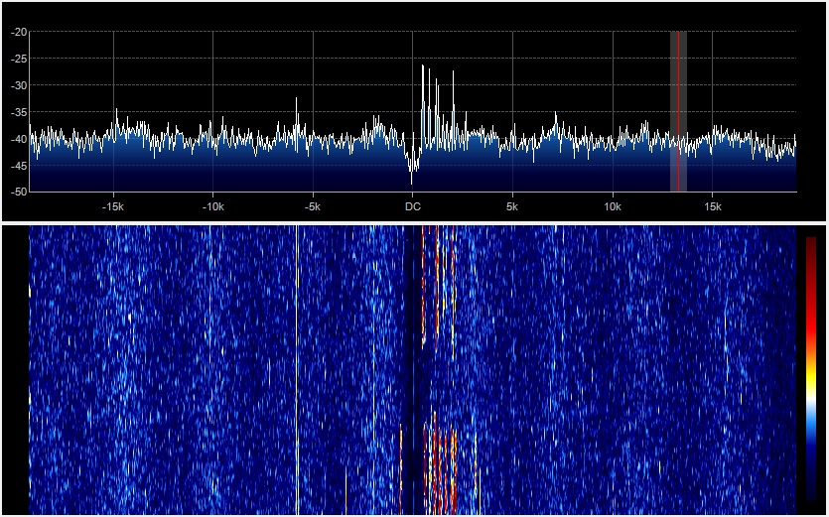Click the -5k frequency axis label
The height and width of the screenshot is (517, 829).
coord(313,206)
